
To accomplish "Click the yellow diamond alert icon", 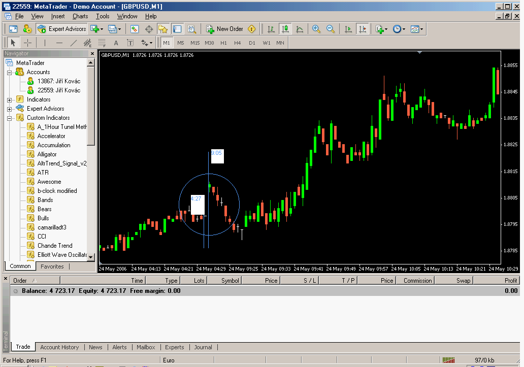I will [x=252, y=29].
